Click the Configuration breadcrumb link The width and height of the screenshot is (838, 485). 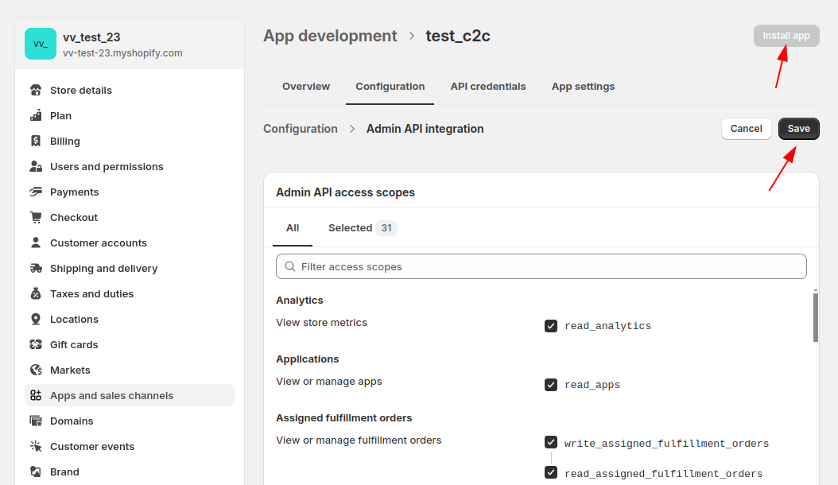301,129
